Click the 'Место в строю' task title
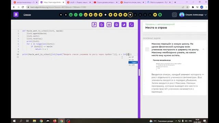 (x=156, y=28)
